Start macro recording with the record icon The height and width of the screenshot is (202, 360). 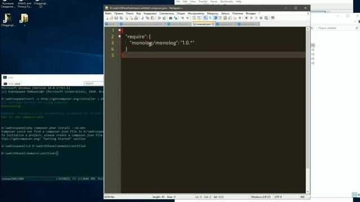pos(246,18)
